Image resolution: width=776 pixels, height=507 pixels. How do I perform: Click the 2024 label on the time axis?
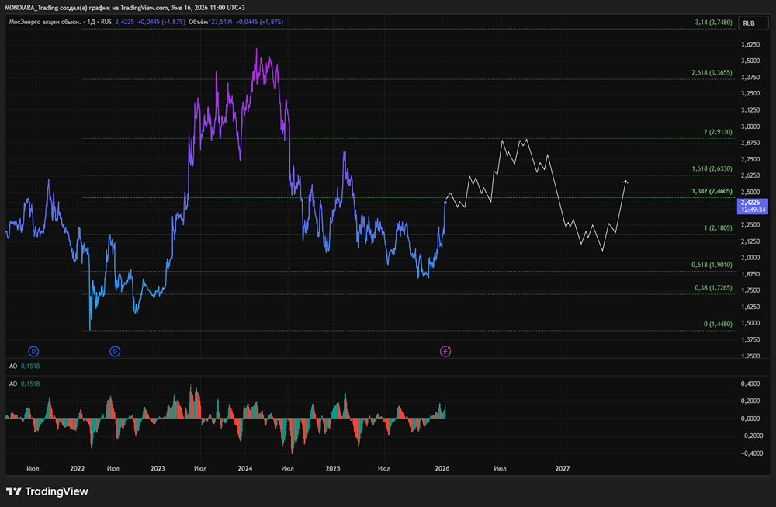coord(245,468)
